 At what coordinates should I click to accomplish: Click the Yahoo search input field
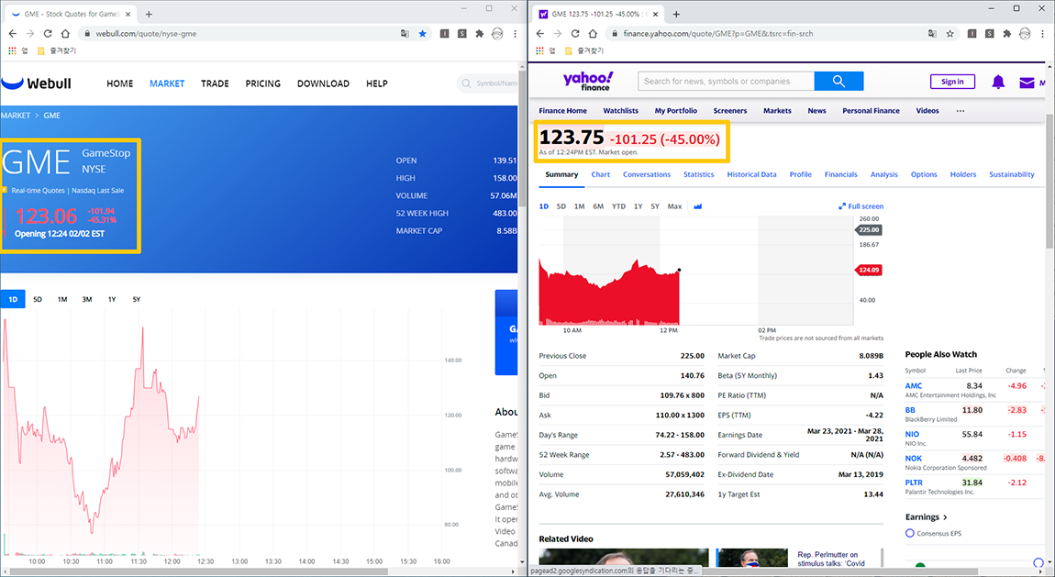click(x=726, y=82)
